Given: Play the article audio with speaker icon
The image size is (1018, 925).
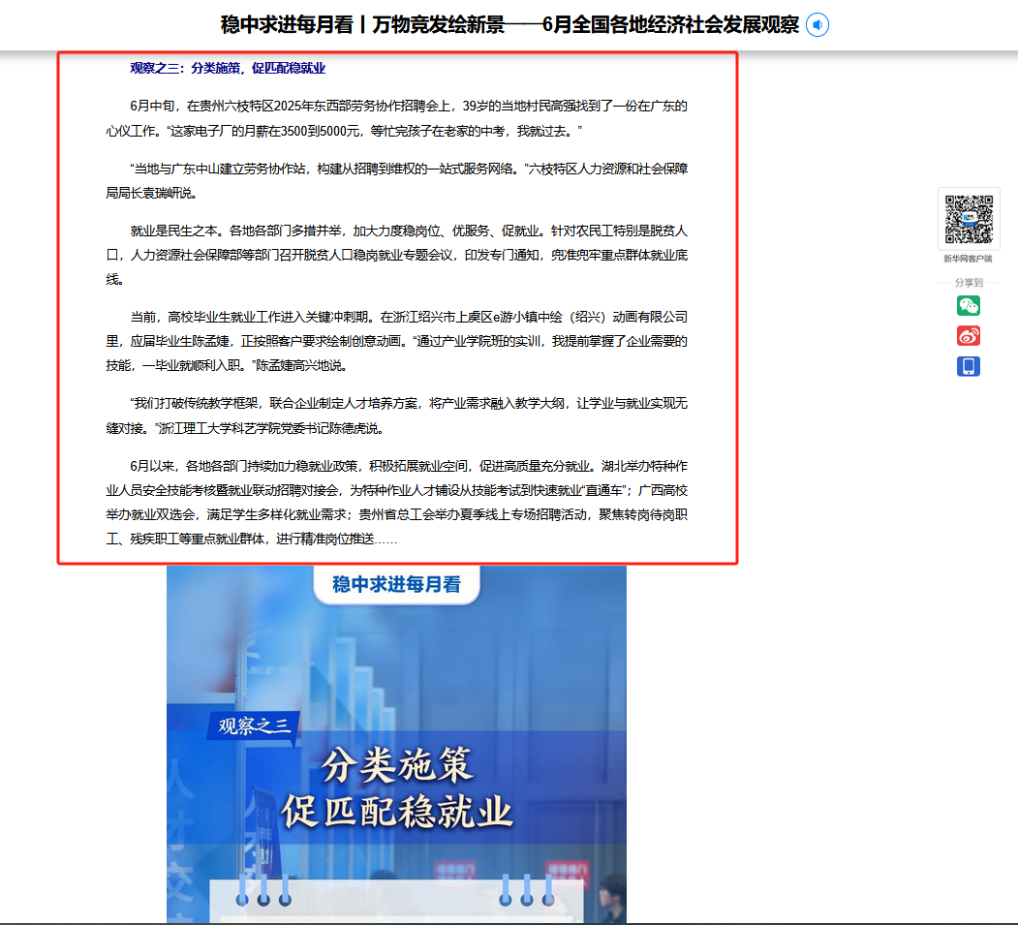Looking at the screenshot, I should pyautogui.click(x=817, y=25).
